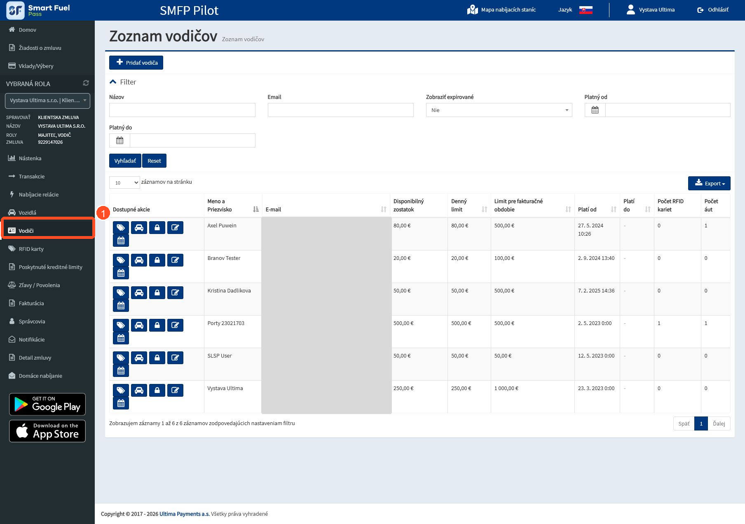
Task: Click the Názov filter input field
Action: (x=182, y=110)
